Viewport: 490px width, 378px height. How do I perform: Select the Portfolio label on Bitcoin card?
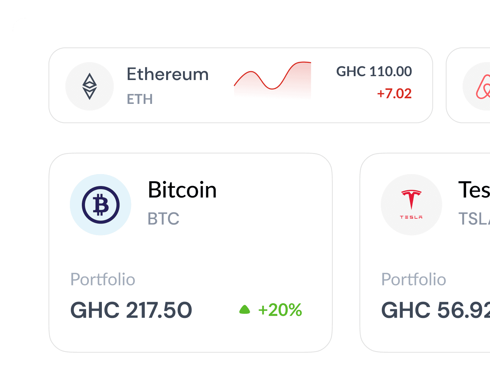coord(103,280)
